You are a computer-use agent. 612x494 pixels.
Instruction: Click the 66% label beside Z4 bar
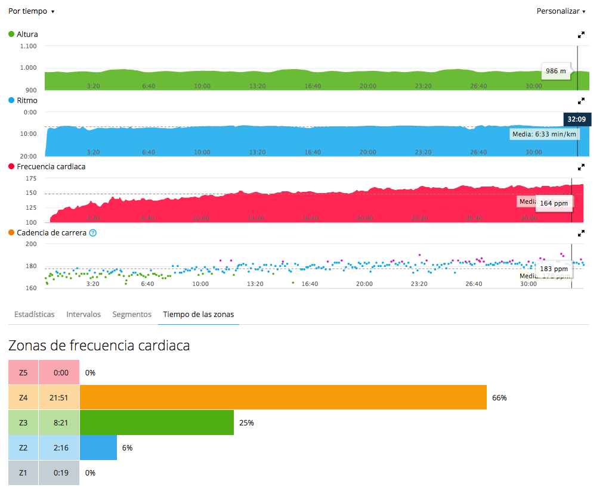click(500, 397)
